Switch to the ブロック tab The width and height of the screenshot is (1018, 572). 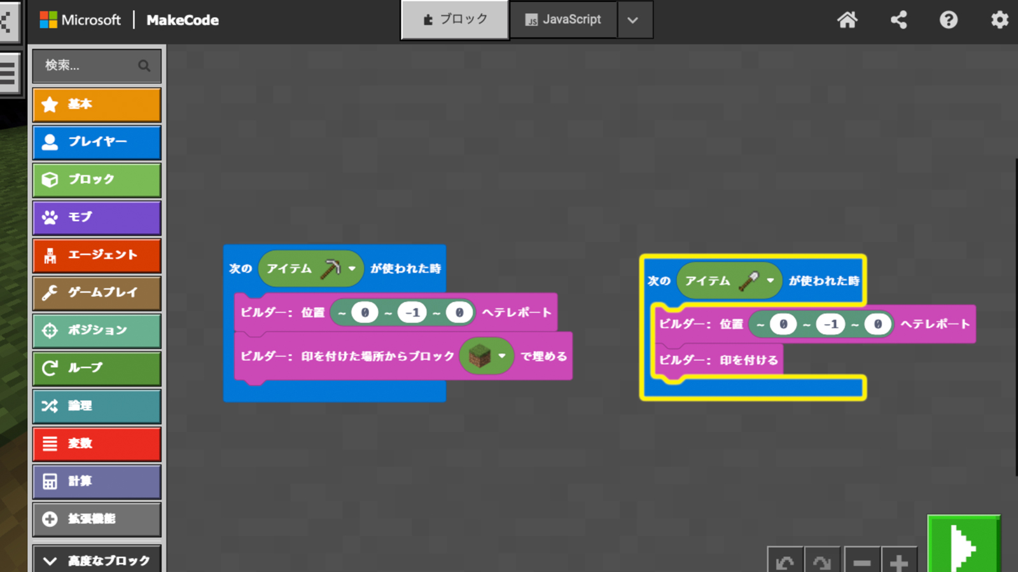point(455,20)
